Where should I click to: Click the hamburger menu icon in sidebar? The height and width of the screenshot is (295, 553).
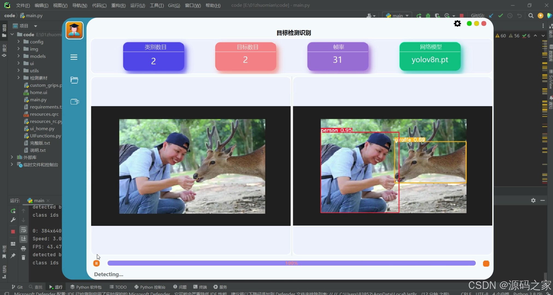pyautogui.click(x=74, y=57)
